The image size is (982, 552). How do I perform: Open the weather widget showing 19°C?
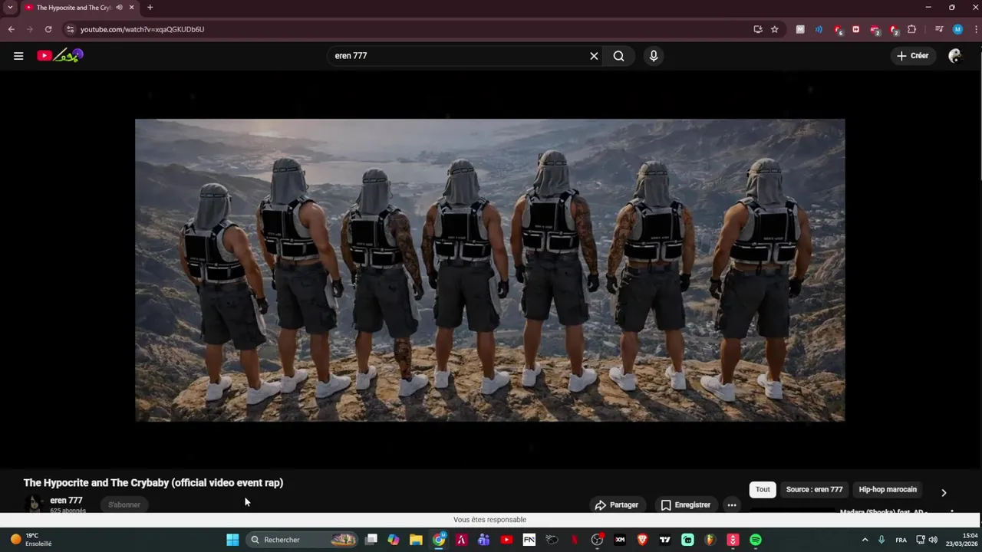coord(31,540)
